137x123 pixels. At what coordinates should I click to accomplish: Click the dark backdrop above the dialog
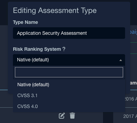pyautogui.click(x=68, y=1)
